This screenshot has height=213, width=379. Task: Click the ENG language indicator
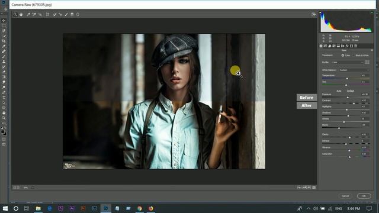[x=339, y=208]
